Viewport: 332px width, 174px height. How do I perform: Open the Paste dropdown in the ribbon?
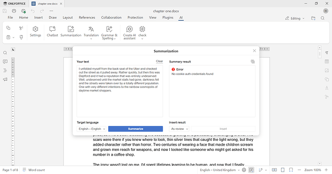click(x=13, y=37)
